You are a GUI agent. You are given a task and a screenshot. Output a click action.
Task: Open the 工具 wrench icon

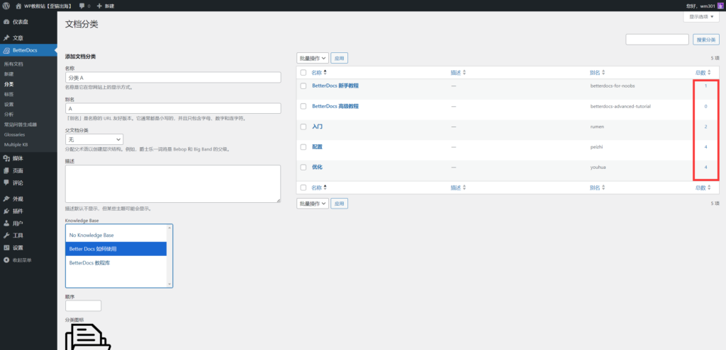(6, 235)
